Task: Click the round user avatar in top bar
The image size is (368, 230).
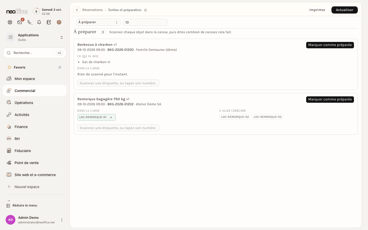Action: [59, 22]
